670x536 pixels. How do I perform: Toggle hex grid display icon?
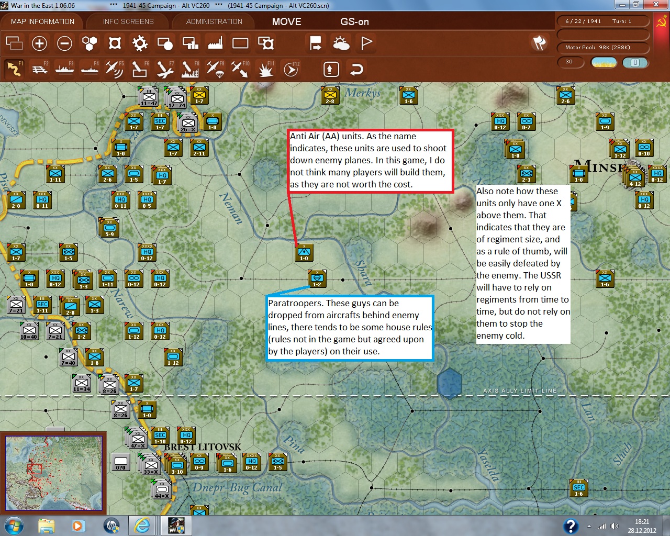coord(90,43)
